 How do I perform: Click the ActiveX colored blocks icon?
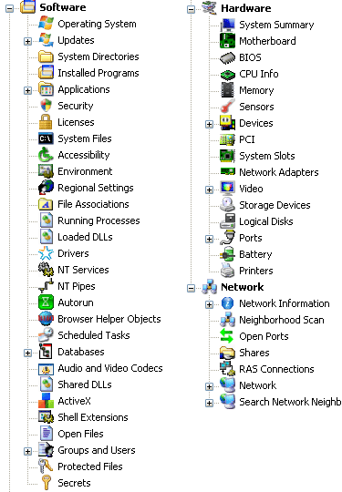pos(46,401)
